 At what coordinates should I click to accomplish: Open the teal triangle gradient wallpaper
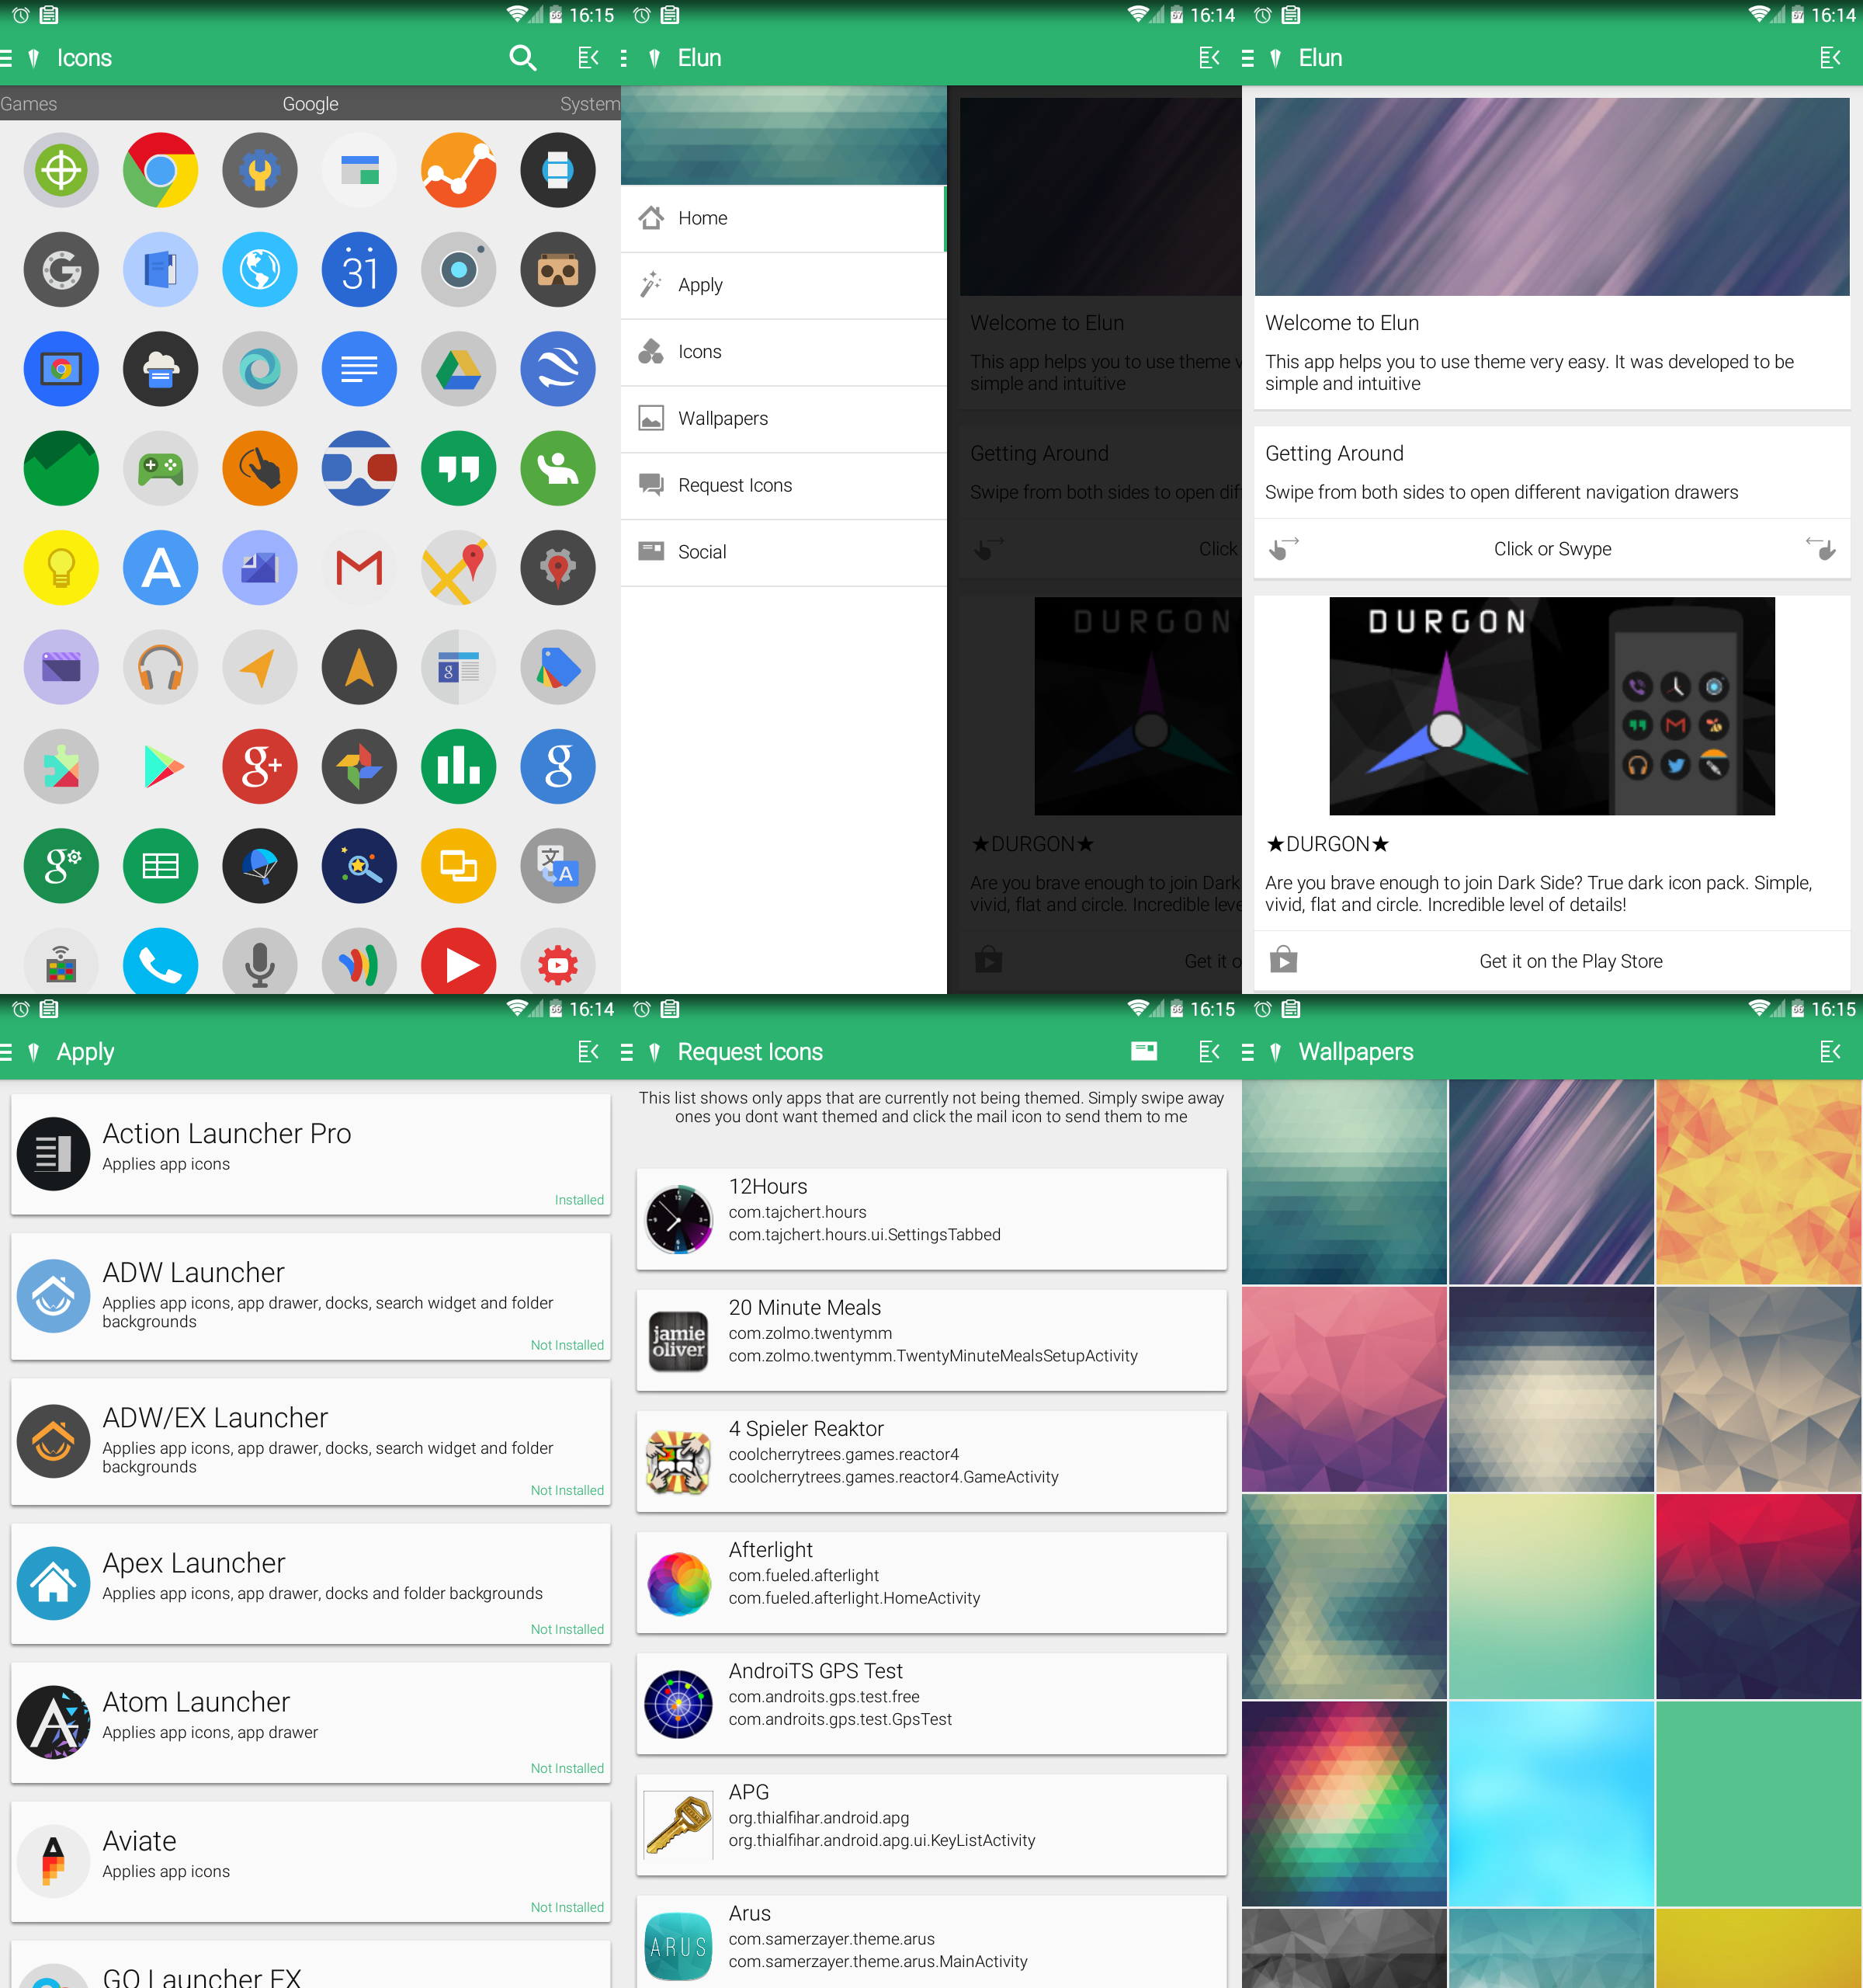1344,1182
